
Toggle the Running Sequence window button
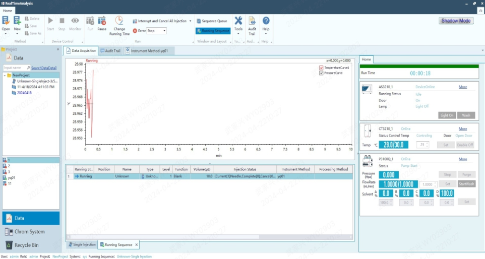click(213, 31)
